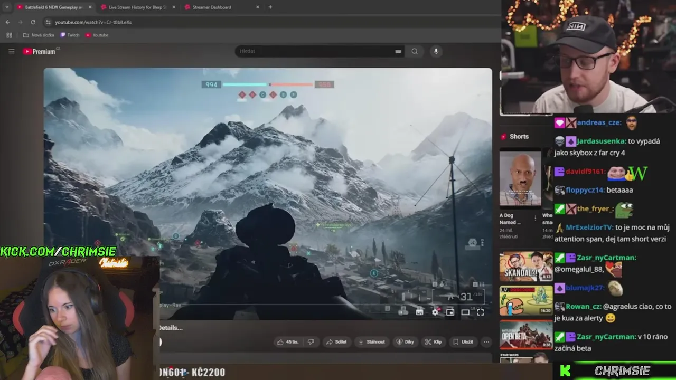Open the on-screen keyboard icon in search
Image resolution: width=676 pixels, height=380 pixels.
coord(398,51)
